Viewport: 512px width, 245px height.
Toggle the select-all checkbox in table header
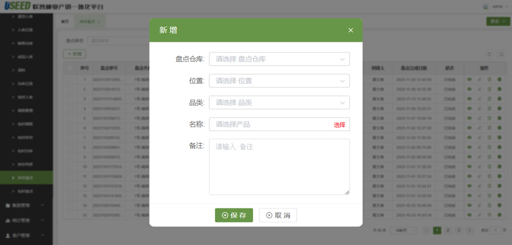coord(70,68)
